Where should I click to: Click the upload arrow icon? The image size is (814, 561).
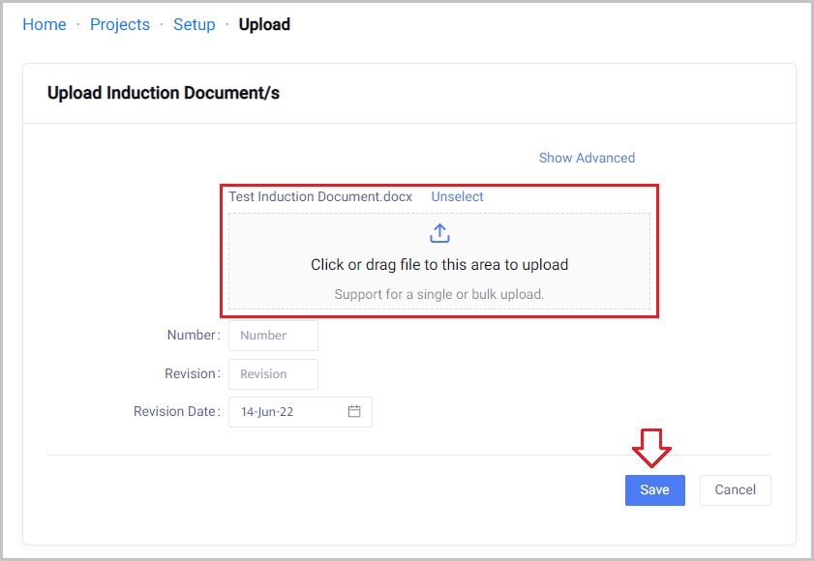click(439, 233)
